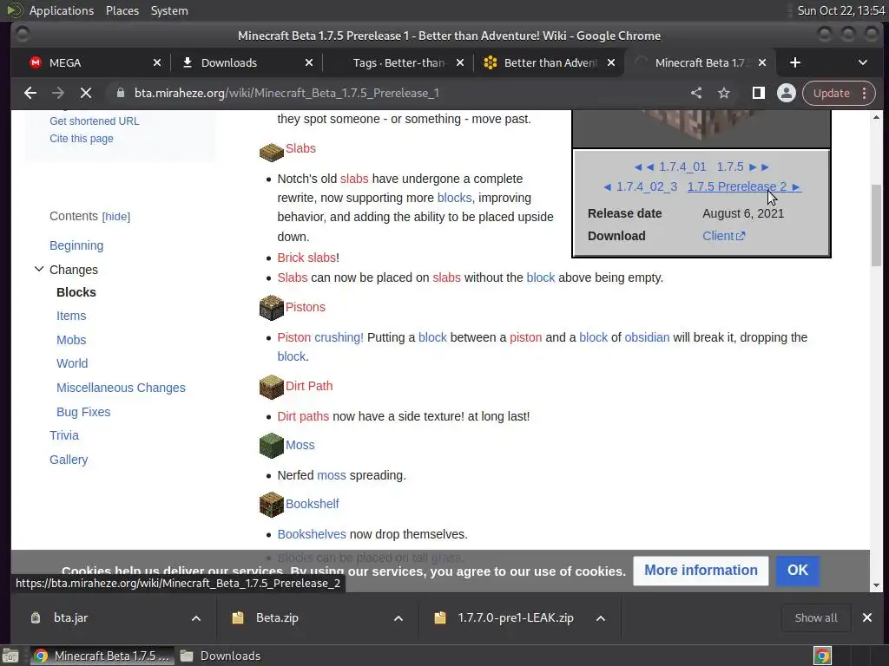Go to 1.7.5 Prerelease 2 link
This screenshot has width=889, height=666.
pyautogui.click(x=744, y=187)
